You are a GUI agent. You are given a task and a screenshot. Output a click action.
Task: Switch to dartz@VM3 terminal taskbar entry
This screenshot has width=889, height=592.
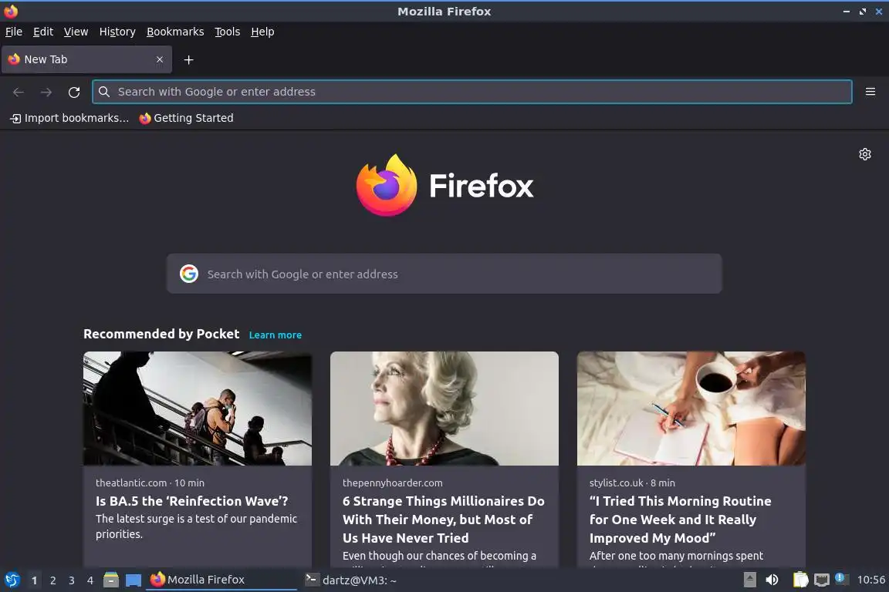(352, 580)
